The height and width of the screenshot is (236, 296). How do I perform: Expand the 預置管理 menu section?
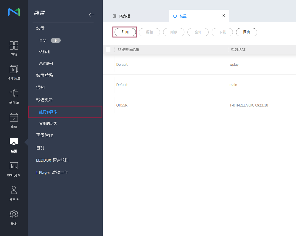pyautogui.click(x=44, y=135)
